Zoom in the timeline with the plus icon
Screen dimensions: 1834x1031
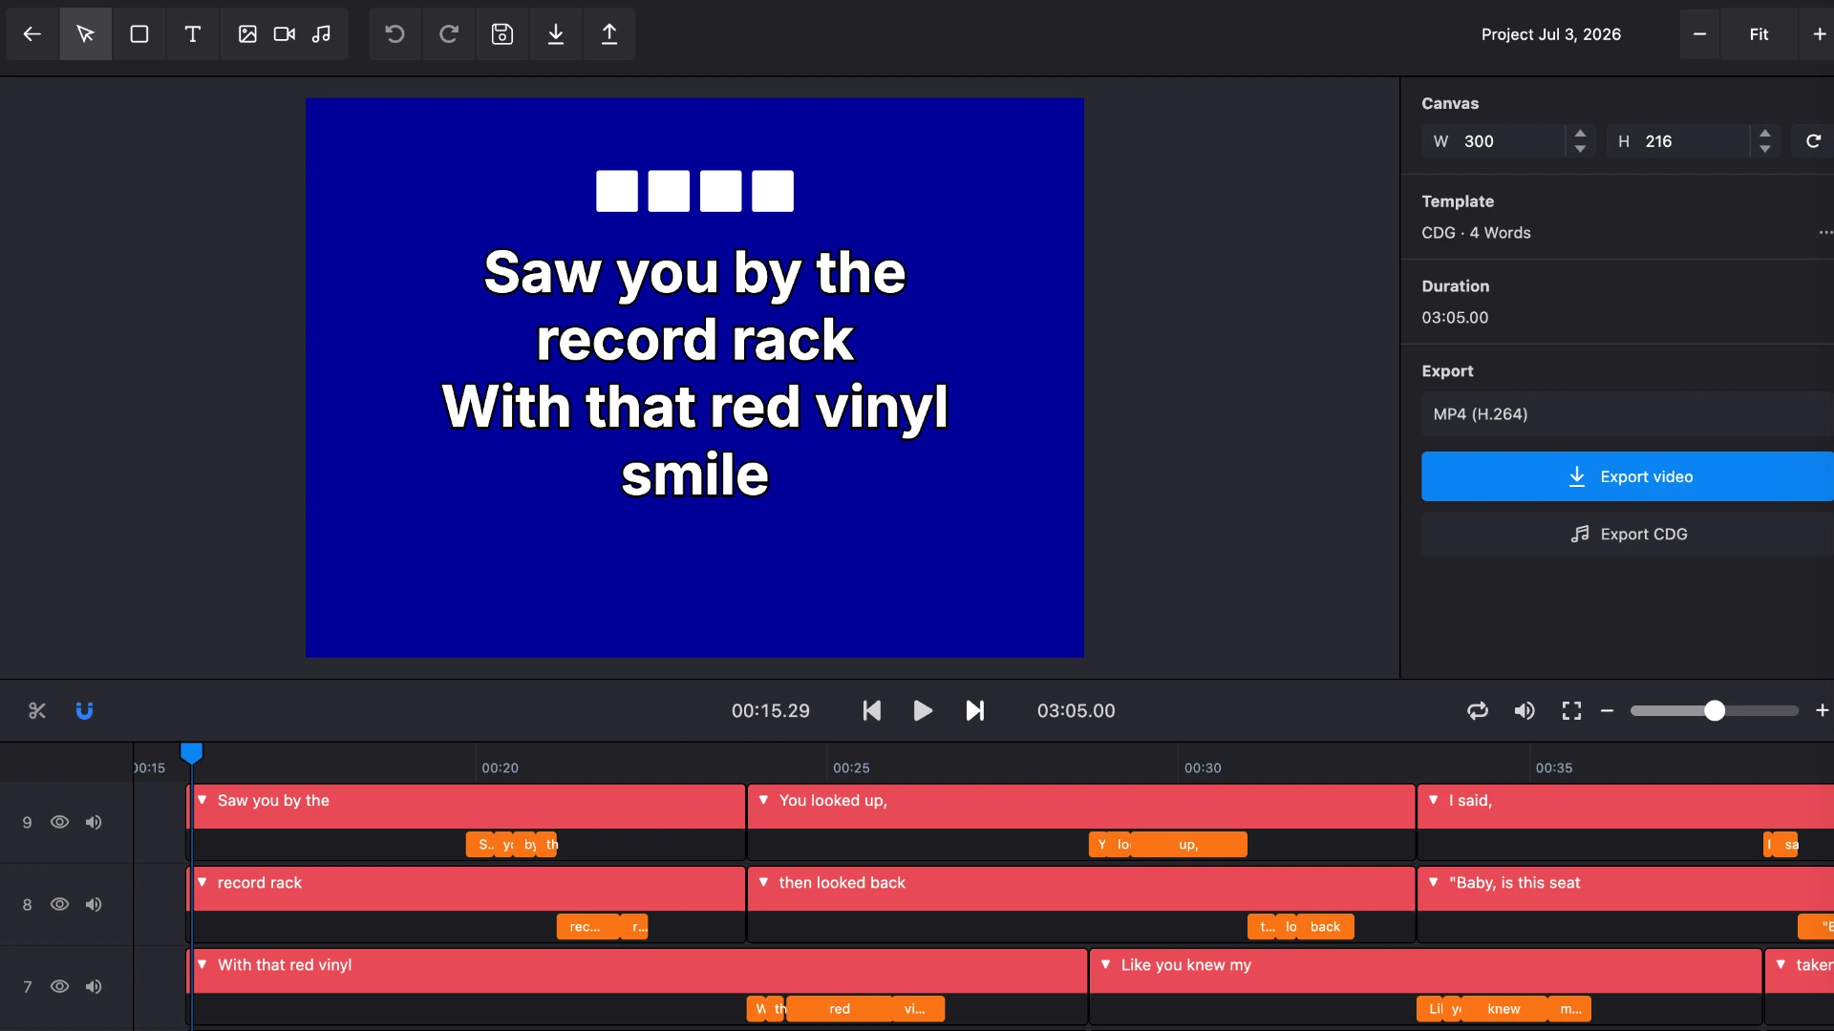(x=1822, y=711)
